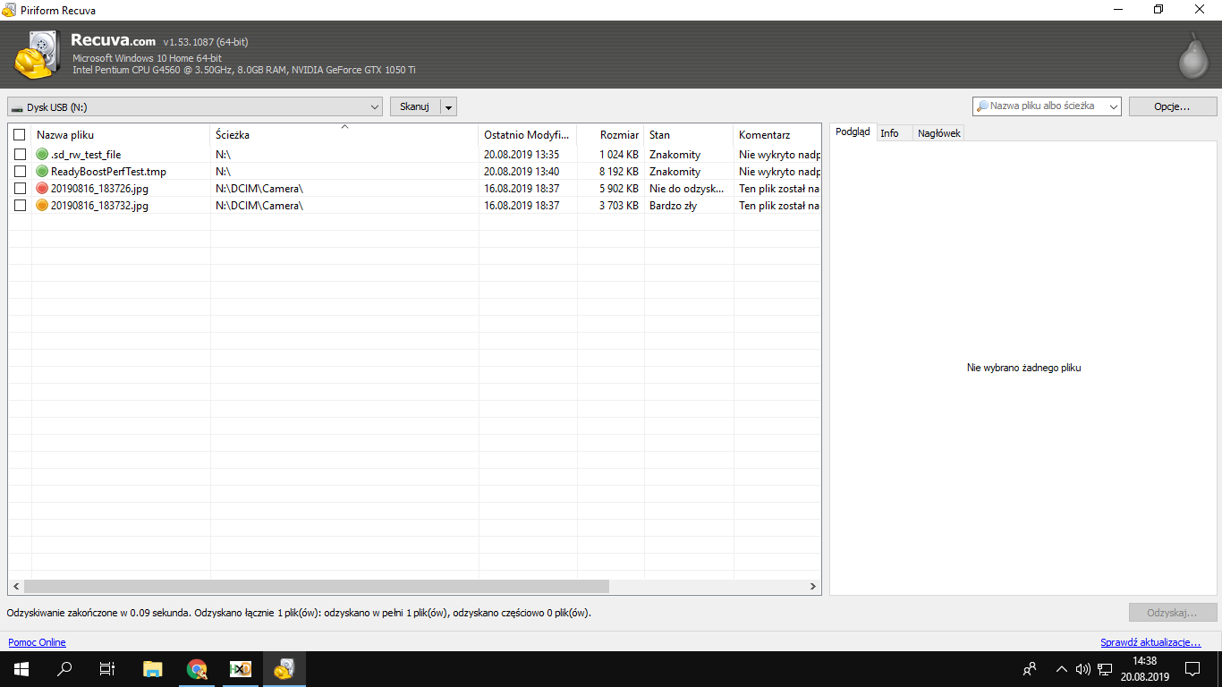Click the 20.08.2019 13:35 modified date cell
This screenshot has height=687, width=1222.
(522, 155)
